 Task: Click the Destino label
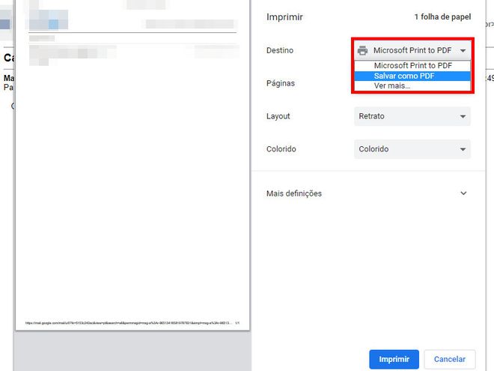tap(280, 50)
